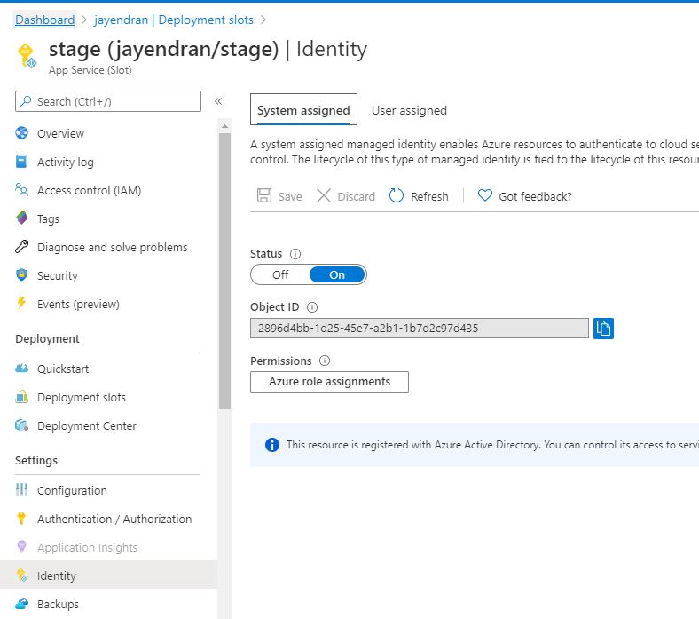Click the blue info icon in notification banner
Image resolution: width=699 pixels, height=619 pixels.
(272, 445)
